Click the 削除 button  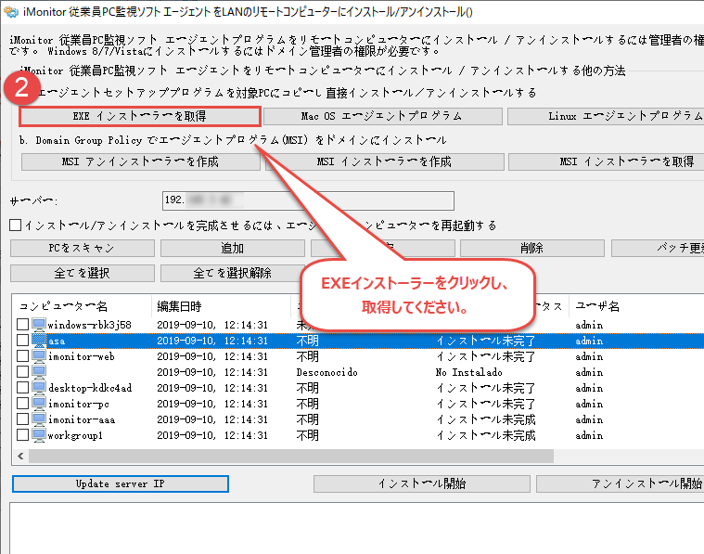point(532,248)
